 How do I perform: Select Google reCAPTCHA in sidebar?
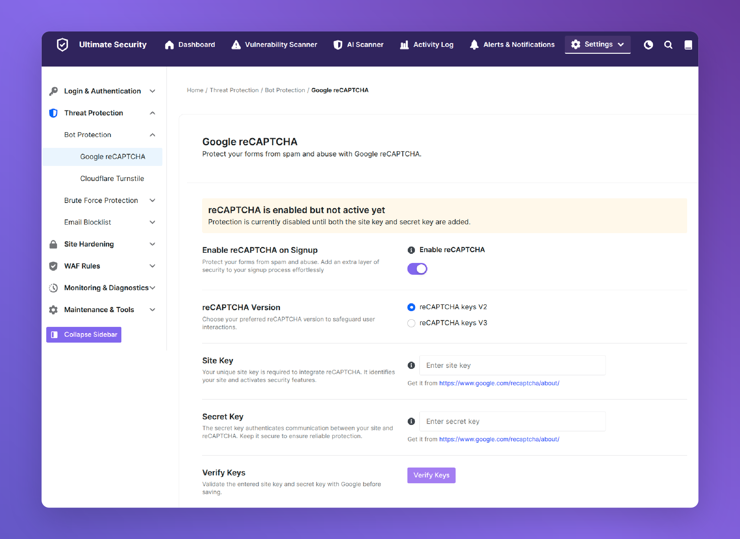coord(102,157)
